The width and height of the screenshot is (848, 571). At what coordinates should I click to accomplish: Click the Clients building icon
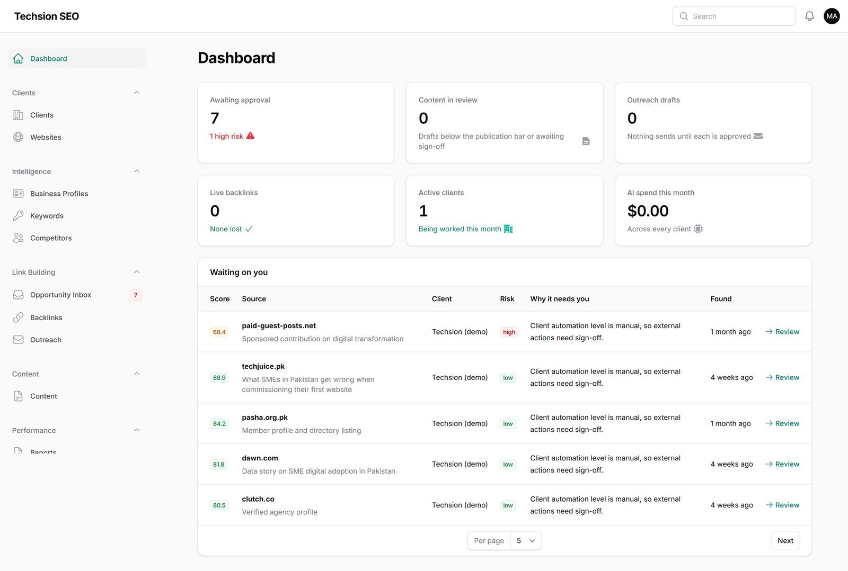pyautogui.click(x=18, y=115)
